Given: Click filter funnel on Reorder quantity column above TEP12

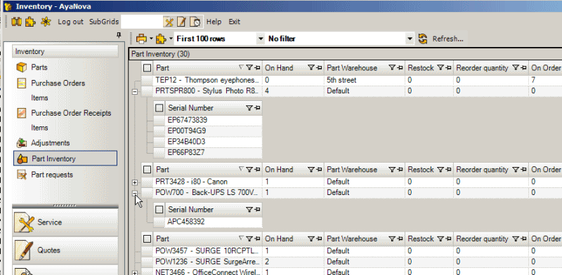Looking at the screenshot, I should (516, 67).
